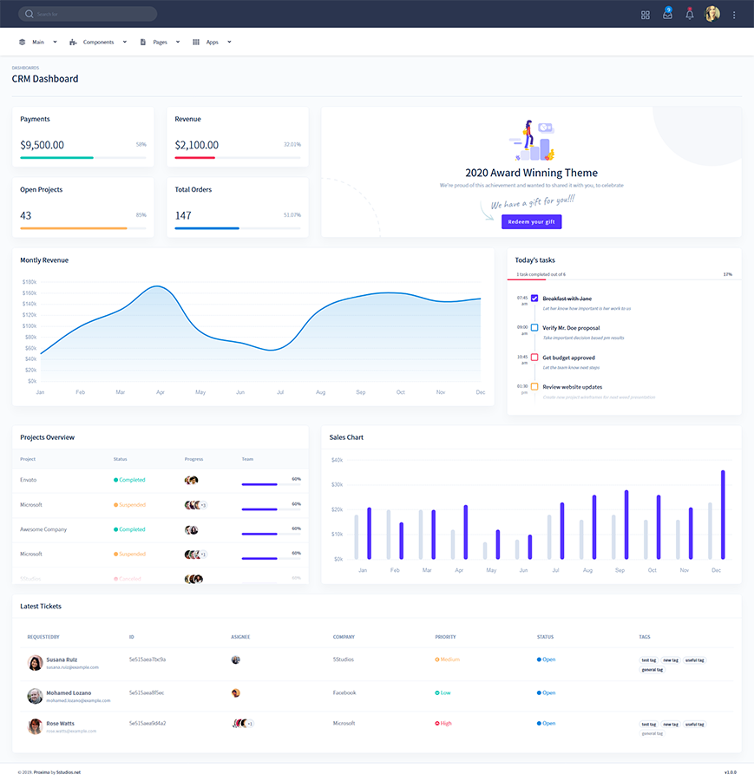
Task: Uncheck the completed Breakfast with Jane task
Action: [534, 299]
